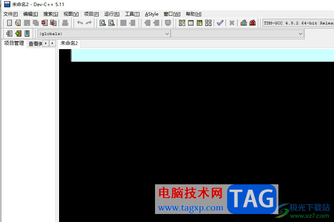Viewport: 334px width, 222px height.
Task: Click the greyed Save icon
Action: click(27, 23)
